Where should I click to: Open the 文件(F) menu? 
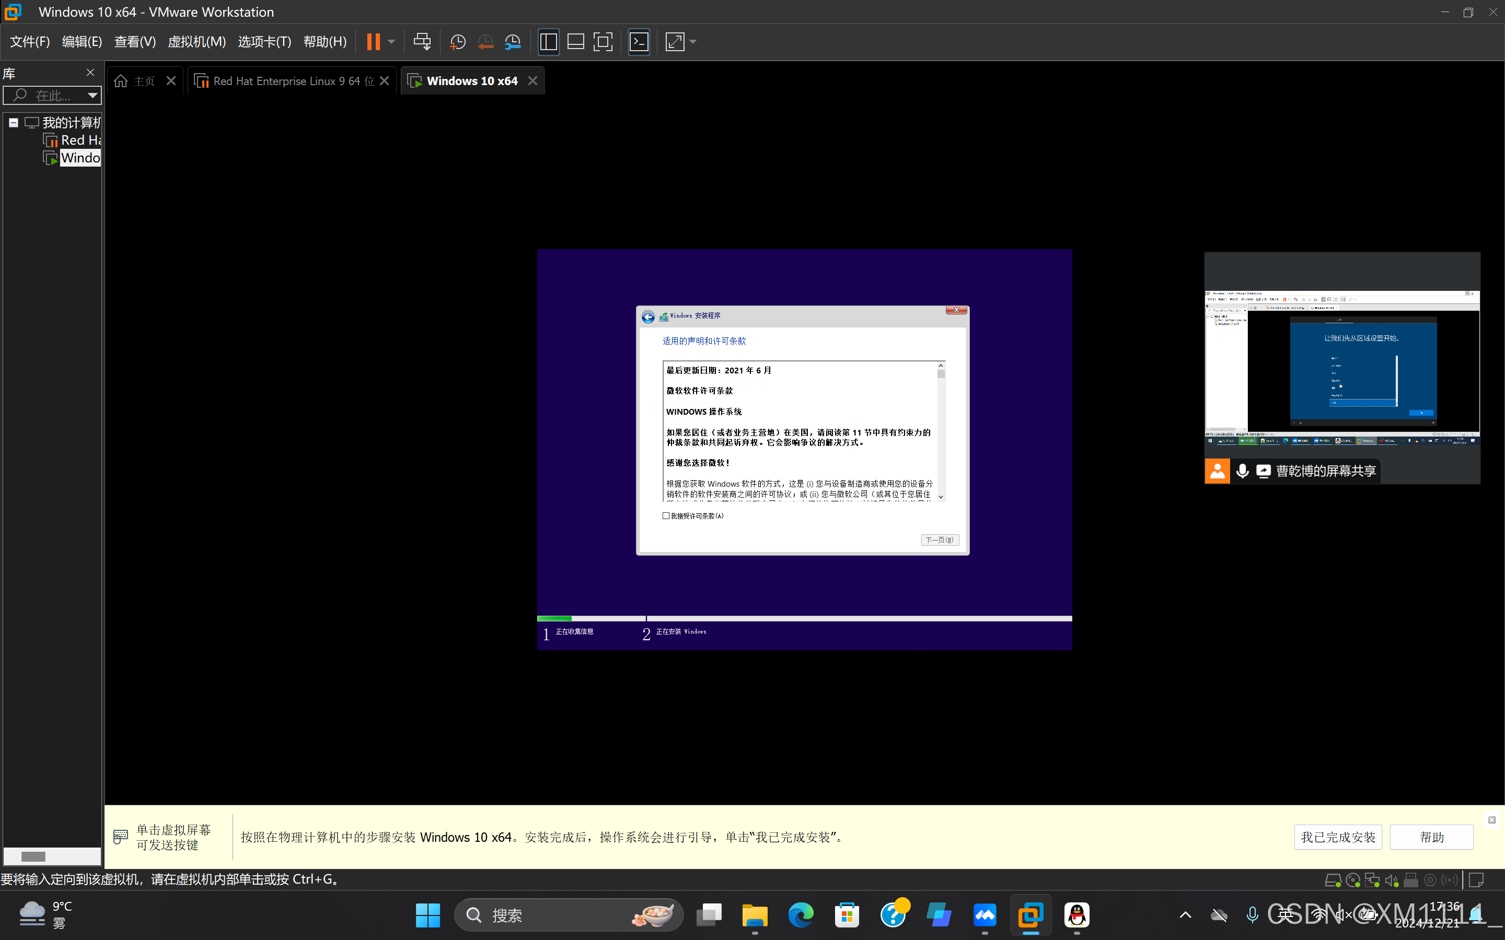coord(30,42)
